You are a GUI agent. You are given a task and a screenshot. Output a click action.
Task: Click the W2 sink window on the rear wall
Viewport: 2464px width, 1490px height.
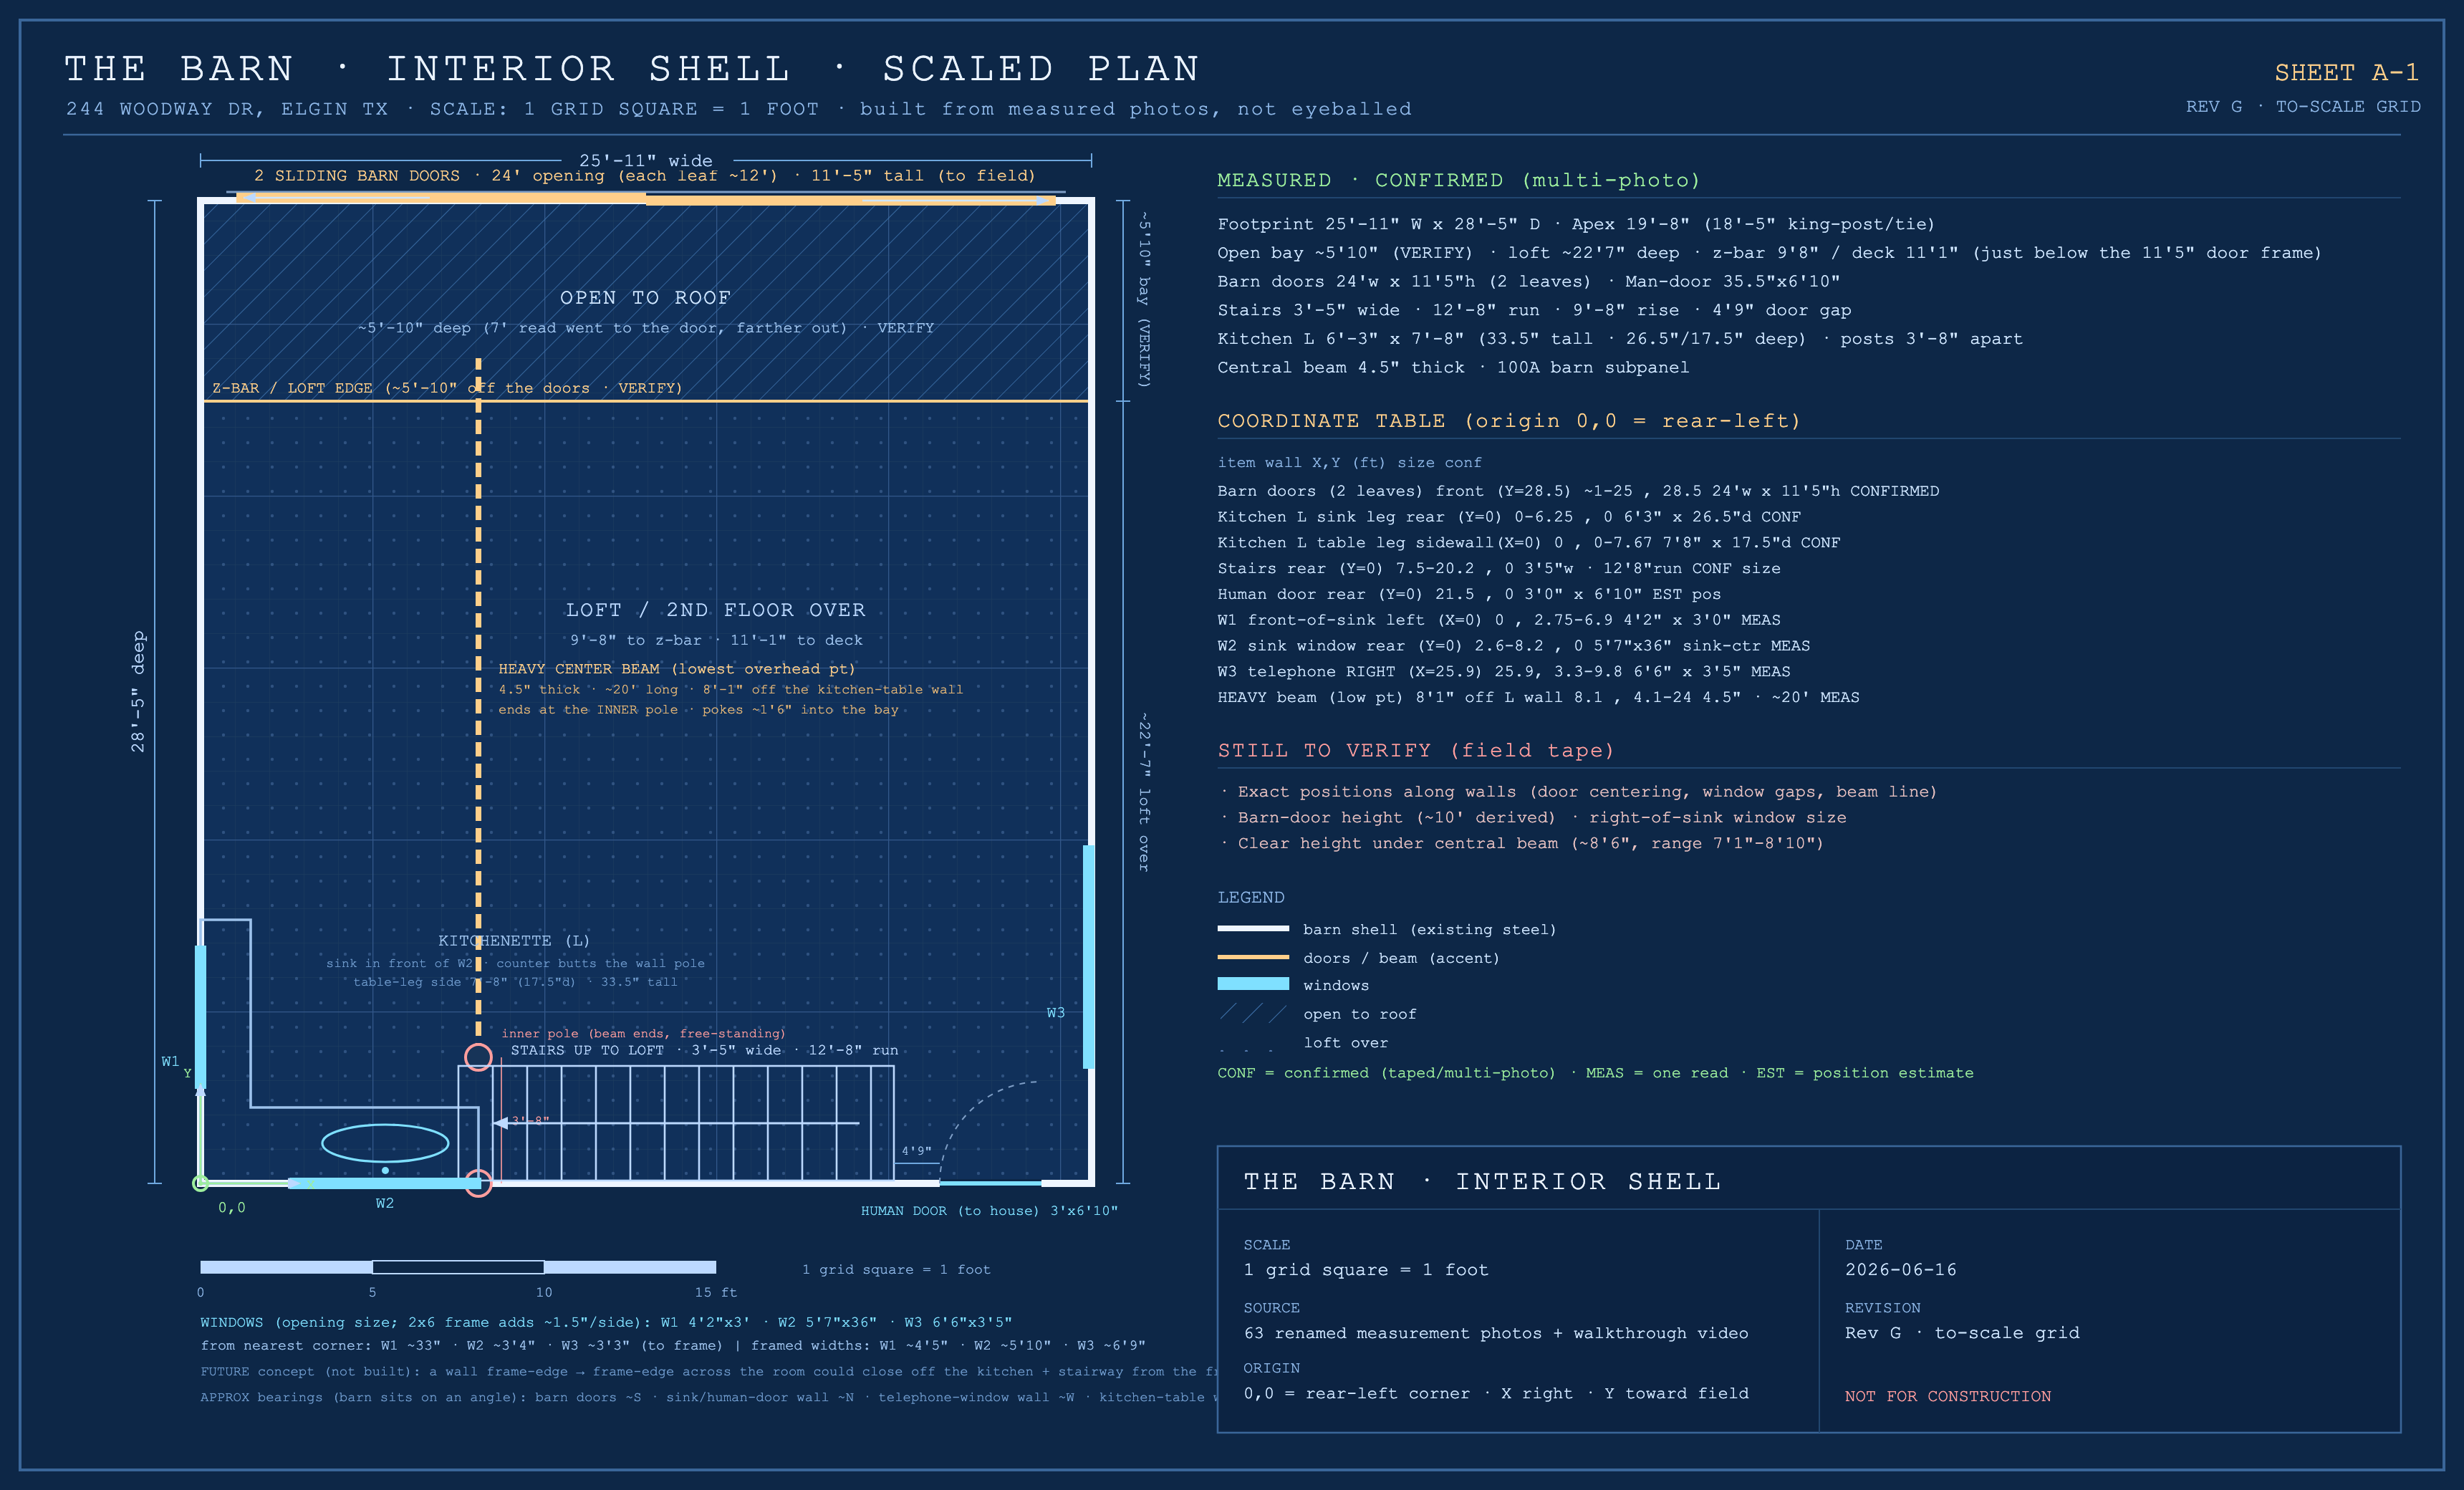tap(385, 1183)
